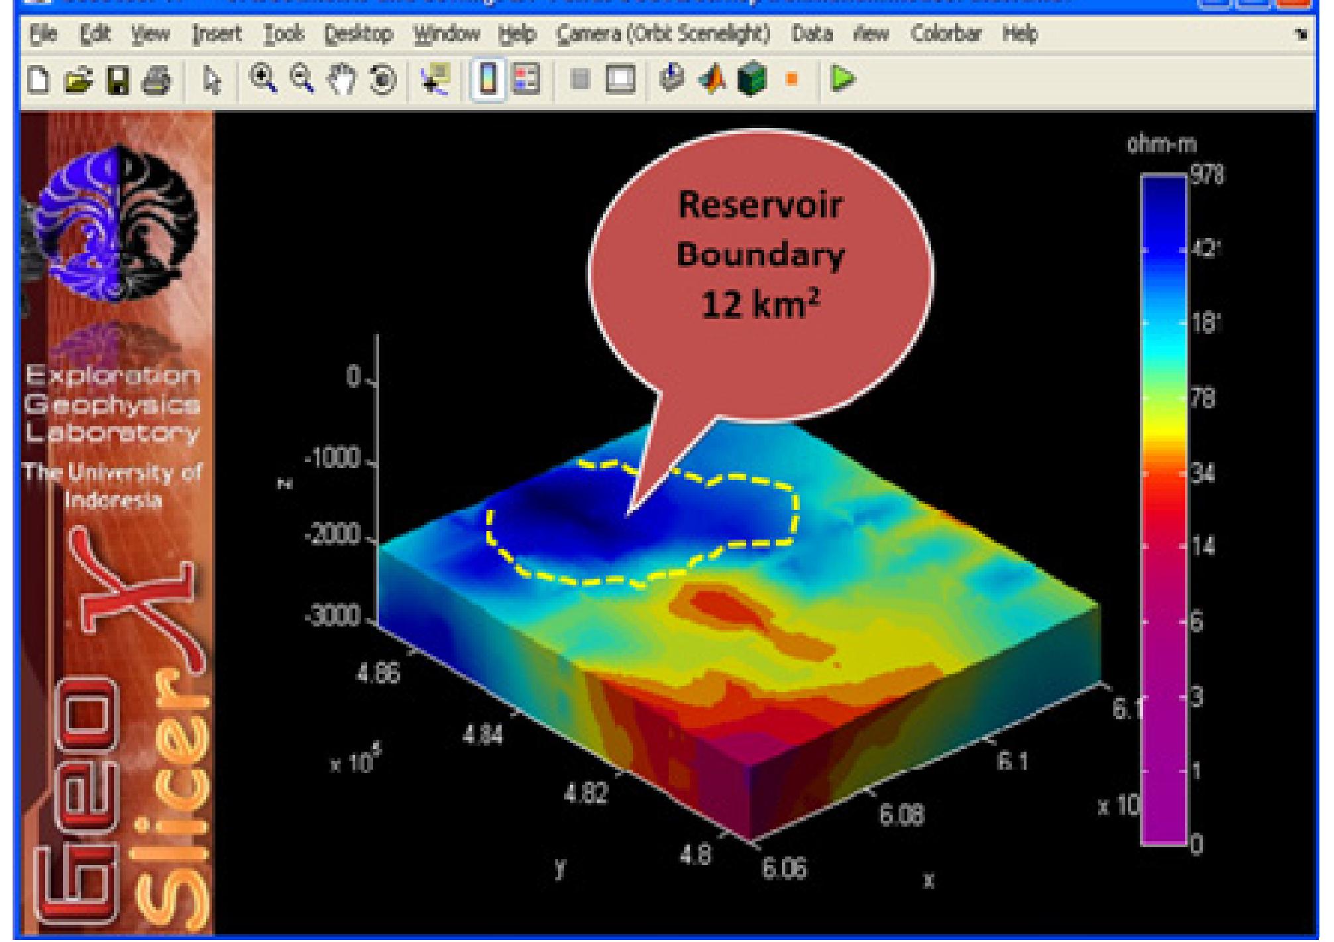
Task: Open the Camera (Orbit Scenelight) menu
Action: click(x=661, y=33)
